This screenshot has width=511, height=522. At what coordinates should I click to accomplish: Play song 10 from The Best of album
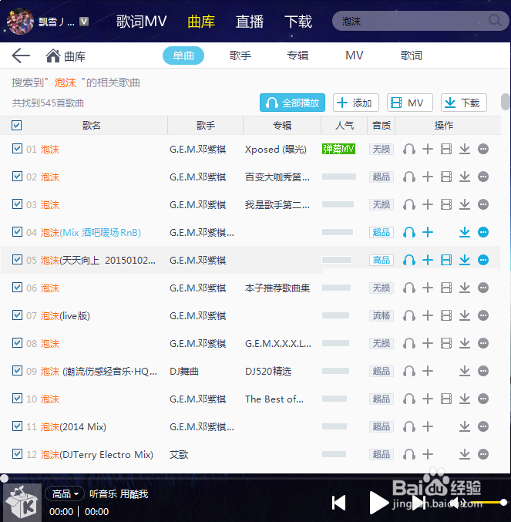click(x=408, y=399)
